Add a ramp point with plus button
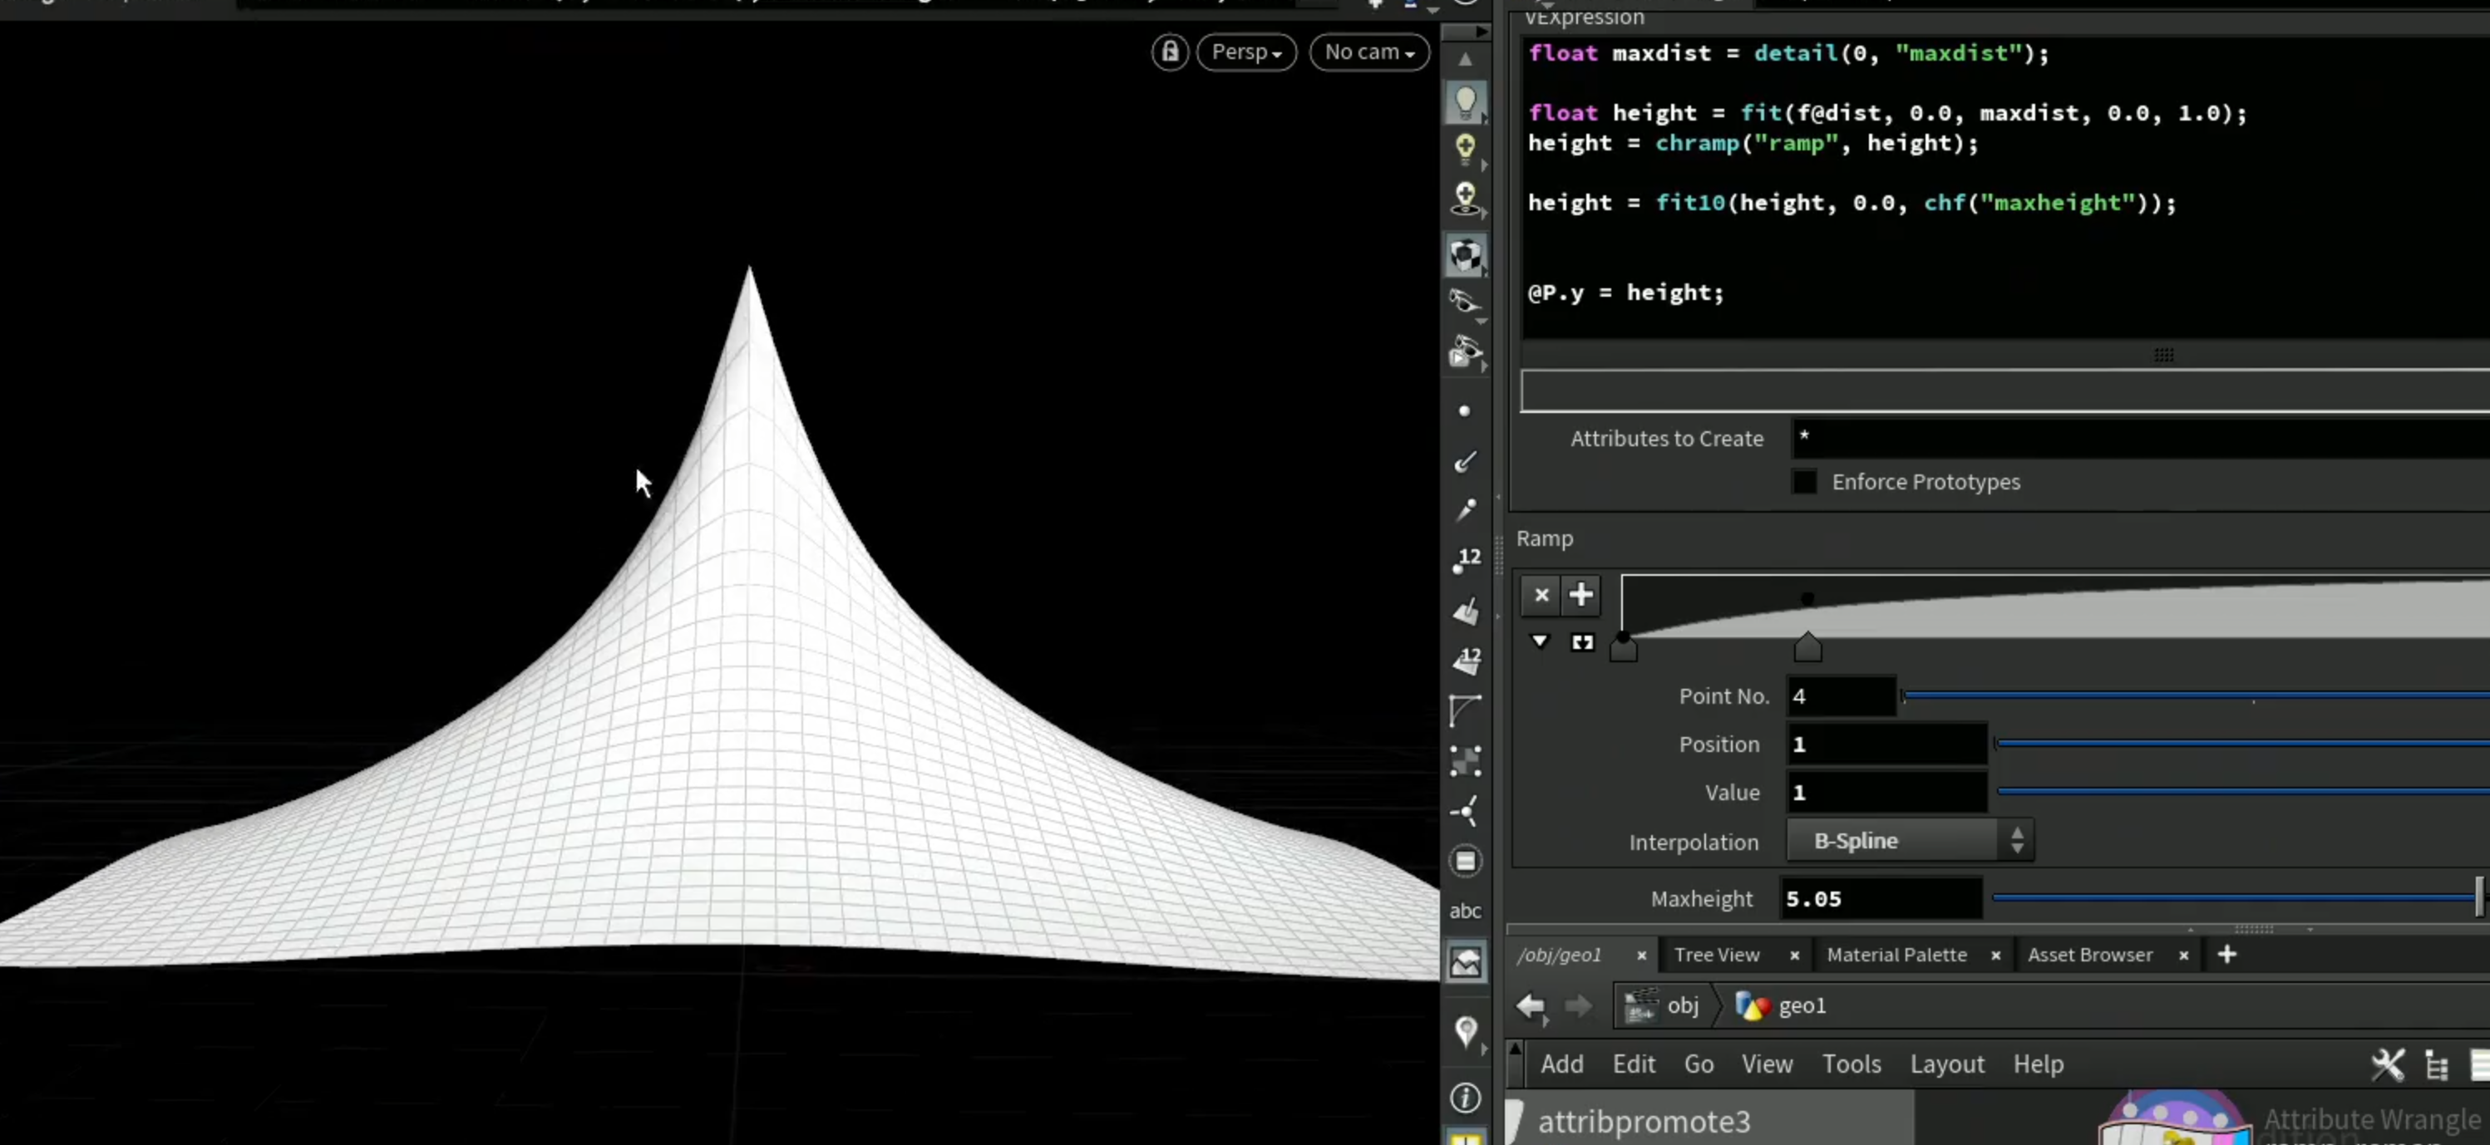2490x1145 pixels. click(1580, 595)
